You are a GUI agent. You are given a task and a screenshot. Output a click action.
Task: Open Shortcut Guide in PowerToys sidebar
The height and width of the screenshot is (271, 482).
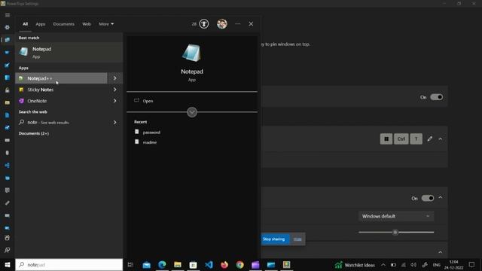pyautogui.click(x=8, y=215)
